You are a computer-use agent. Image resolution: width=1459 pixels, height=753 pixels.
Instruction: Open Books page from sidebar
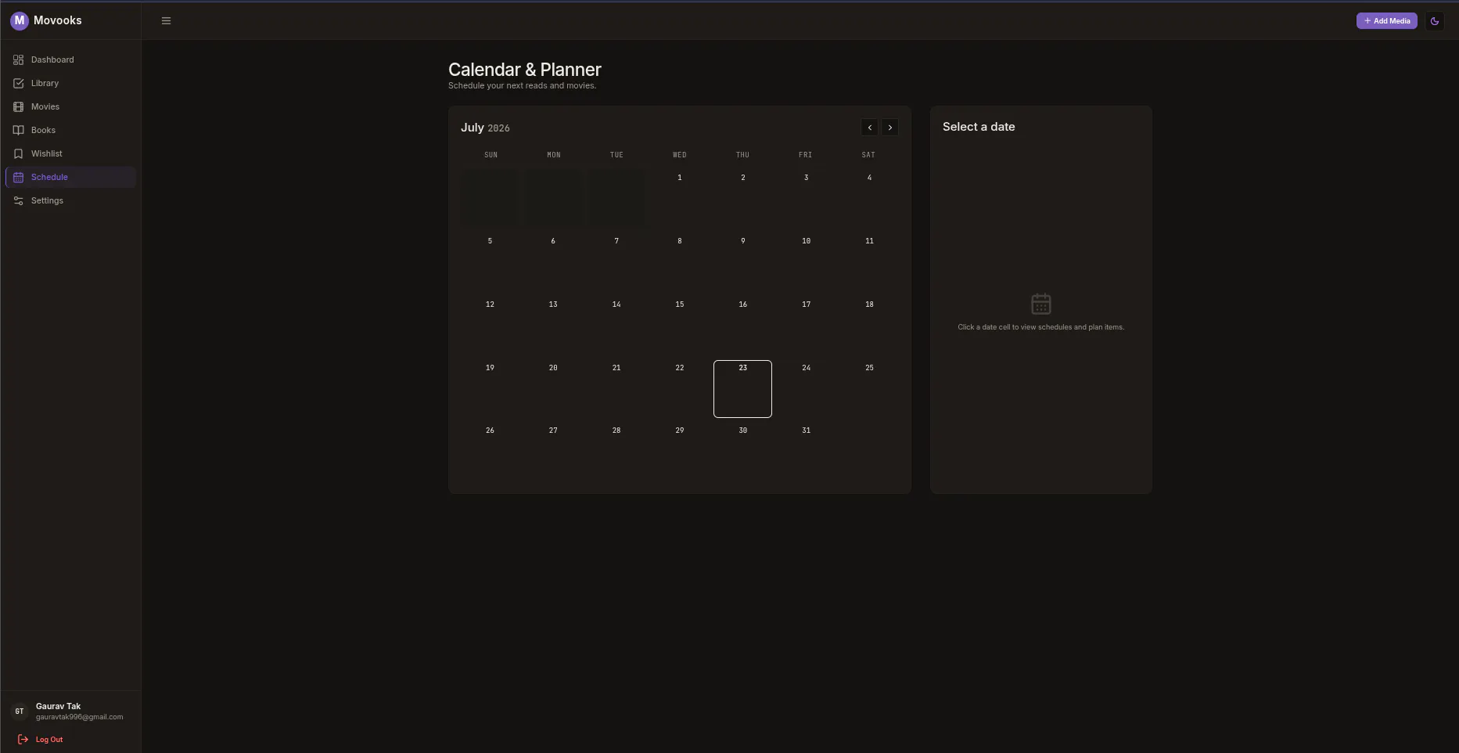pos(70,130)
